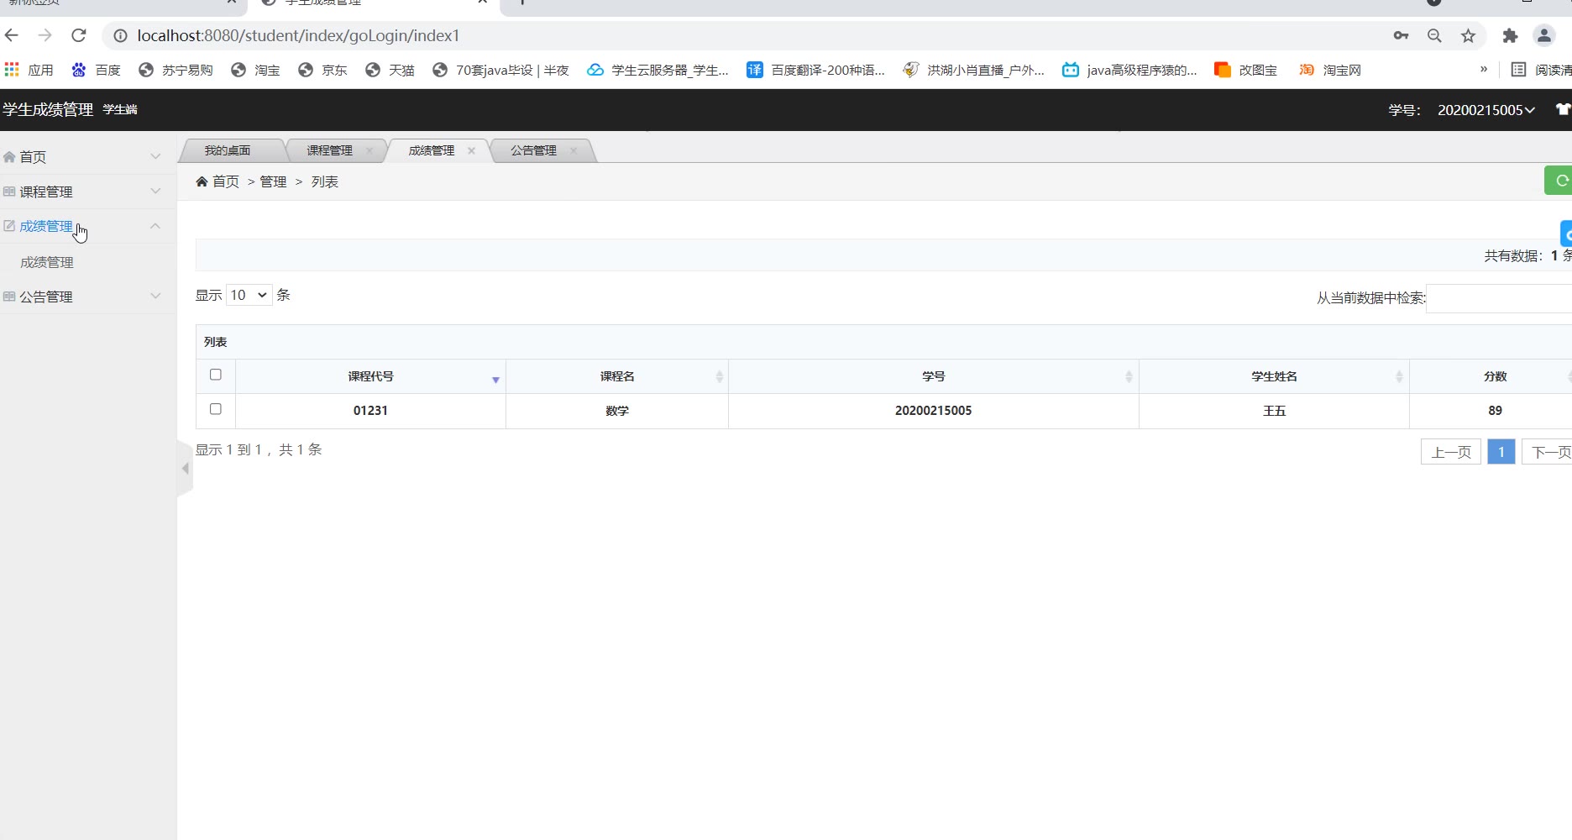Open the 京东 bookmark
1572x840 pixels.
pos(322,70)
